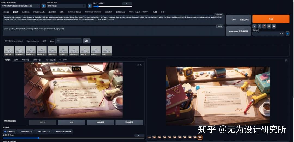
Task: Click the orange Generate button
Action: coord(271,19)
